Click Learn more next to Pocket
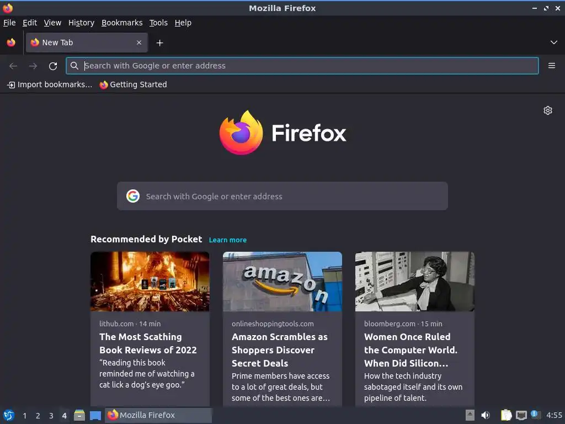 pos(228,240)
